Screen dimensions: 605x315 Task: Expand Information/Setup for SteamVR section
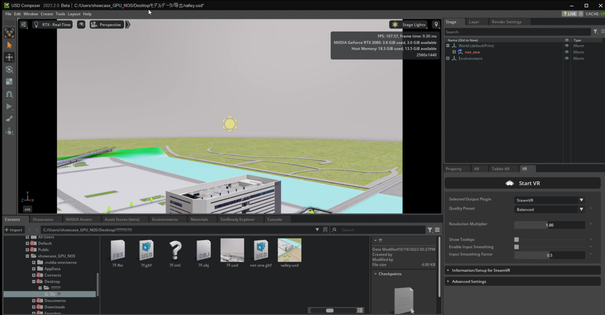tap(522, 270)
